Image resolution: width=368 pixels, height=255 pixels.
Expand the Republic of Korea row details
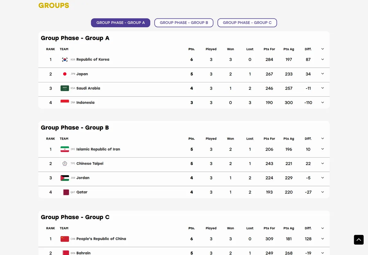coord(323,59)
